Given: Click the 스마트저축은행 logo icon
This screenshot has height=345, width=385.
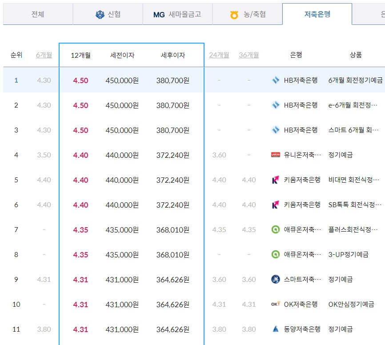Looking at the screenshot, I should (276, 279).
